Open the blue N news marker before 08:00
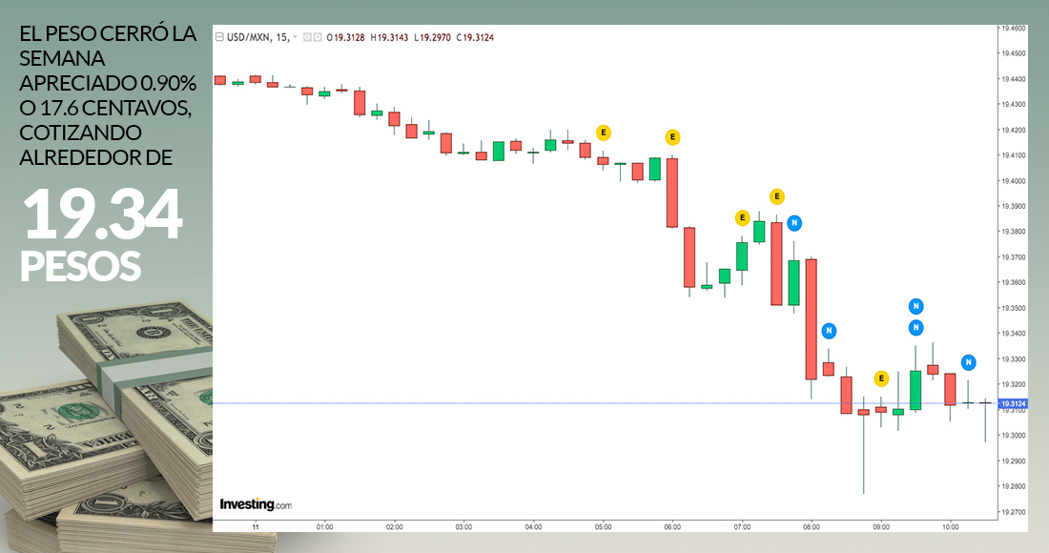Screen dimensions: 1049x553 click(794, 222)
